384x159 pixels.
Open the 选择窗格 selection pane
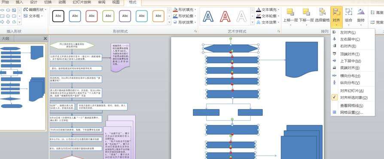tap(322, 15)
